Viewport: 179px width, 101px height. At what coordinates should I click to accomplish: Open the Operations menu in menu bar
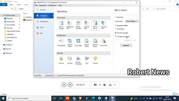pyautogui.click(x=43, y=5)
